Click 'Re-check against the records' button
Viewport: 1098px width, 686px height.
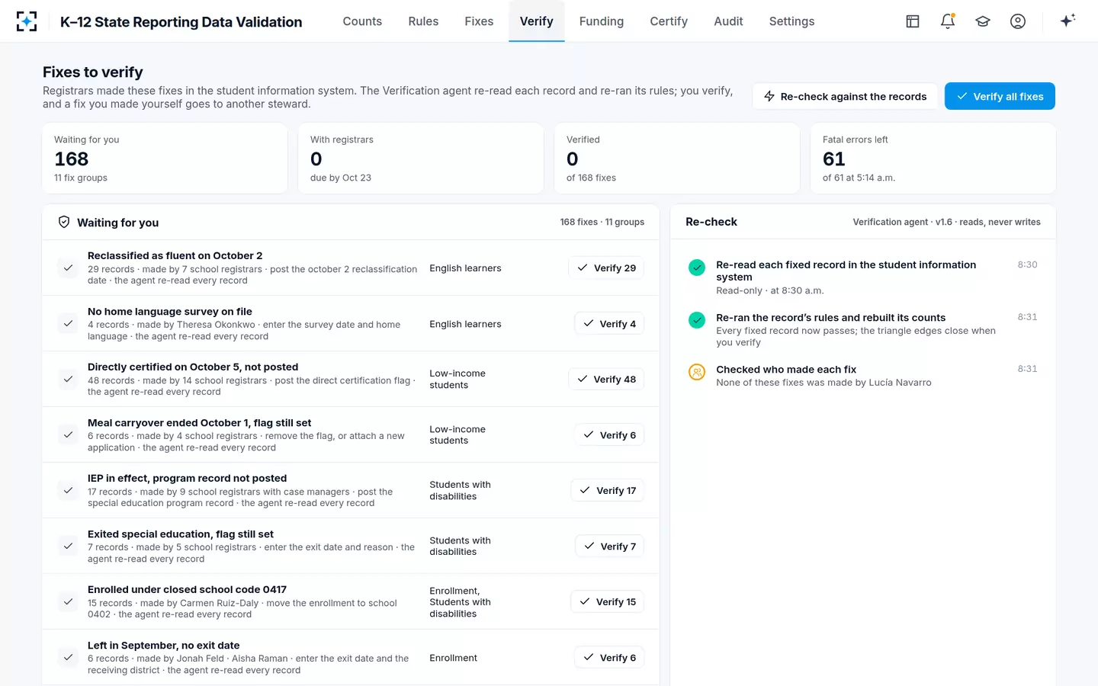(x=845, y=96)
